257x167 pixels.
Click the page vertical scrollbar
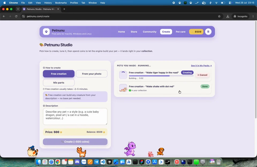pyautogui.click(x=256, y=69)
